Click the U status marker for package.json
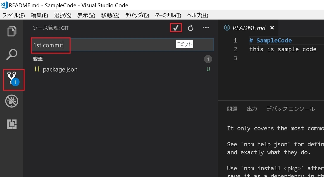324x177 pixels. pyautogui.click(x=208, y=69)
